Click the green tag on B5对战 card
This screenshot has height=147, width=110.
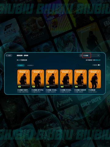click(62, 86)
